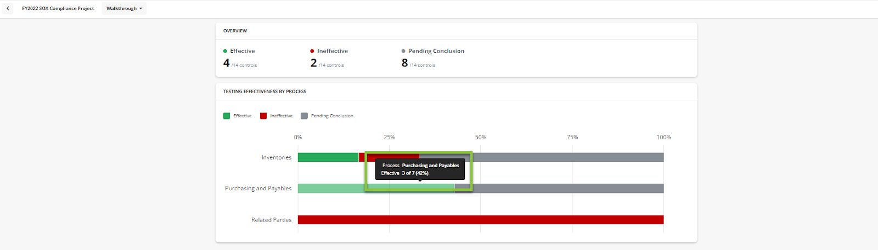Click the green Effective segment of Inventories bar
Viewport: 878px width, 250px height.
point(328,157)
